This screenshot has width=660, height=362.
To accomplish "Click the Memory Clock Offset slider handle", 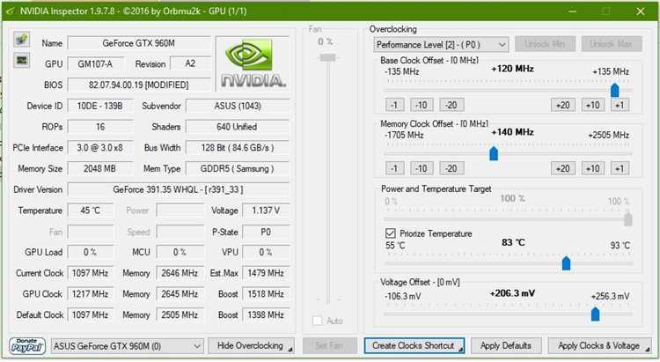I will [x=494, y=154].
